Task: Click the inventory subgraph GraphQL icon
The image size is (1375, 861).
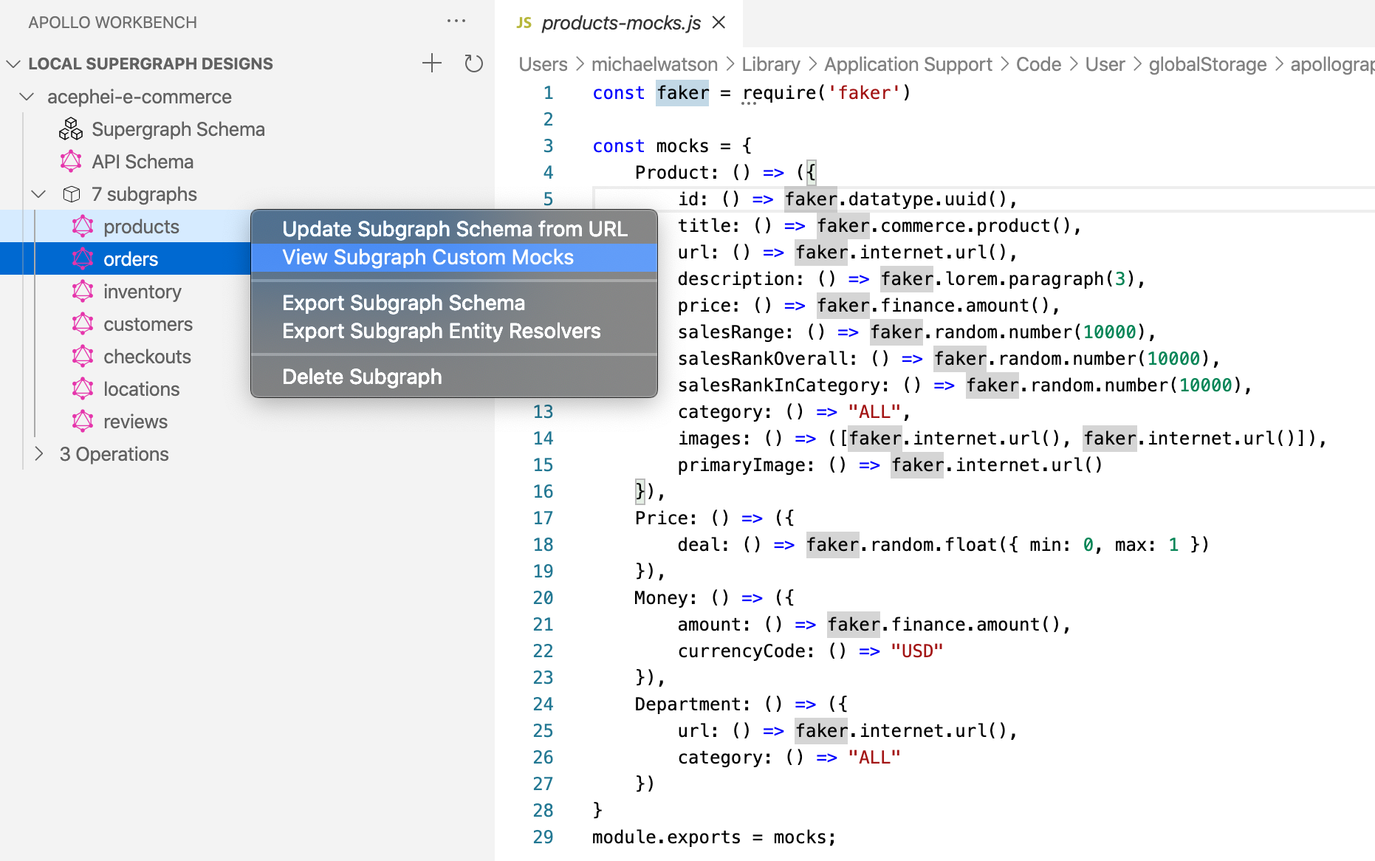Action: click(x=83, y=292)
